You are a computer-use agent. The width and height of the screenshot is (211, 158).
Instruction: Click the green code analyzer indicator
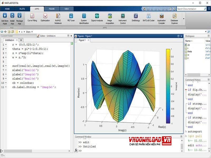click(x=72, y=43)
